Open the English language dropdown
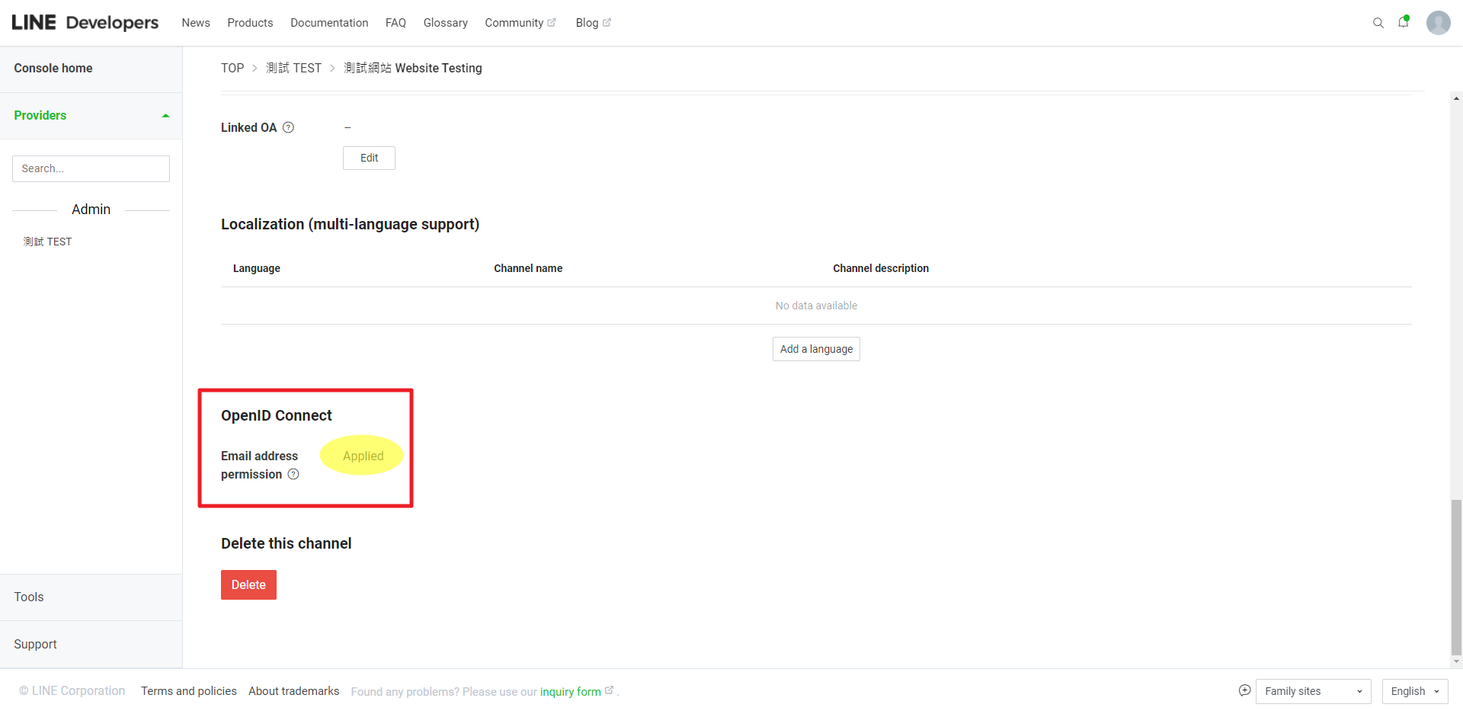 tap(1414, 691)
